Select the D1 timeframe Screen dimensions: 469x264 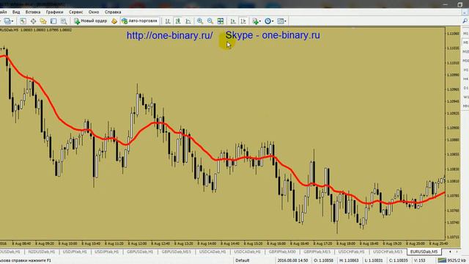[x=466, y=88]
